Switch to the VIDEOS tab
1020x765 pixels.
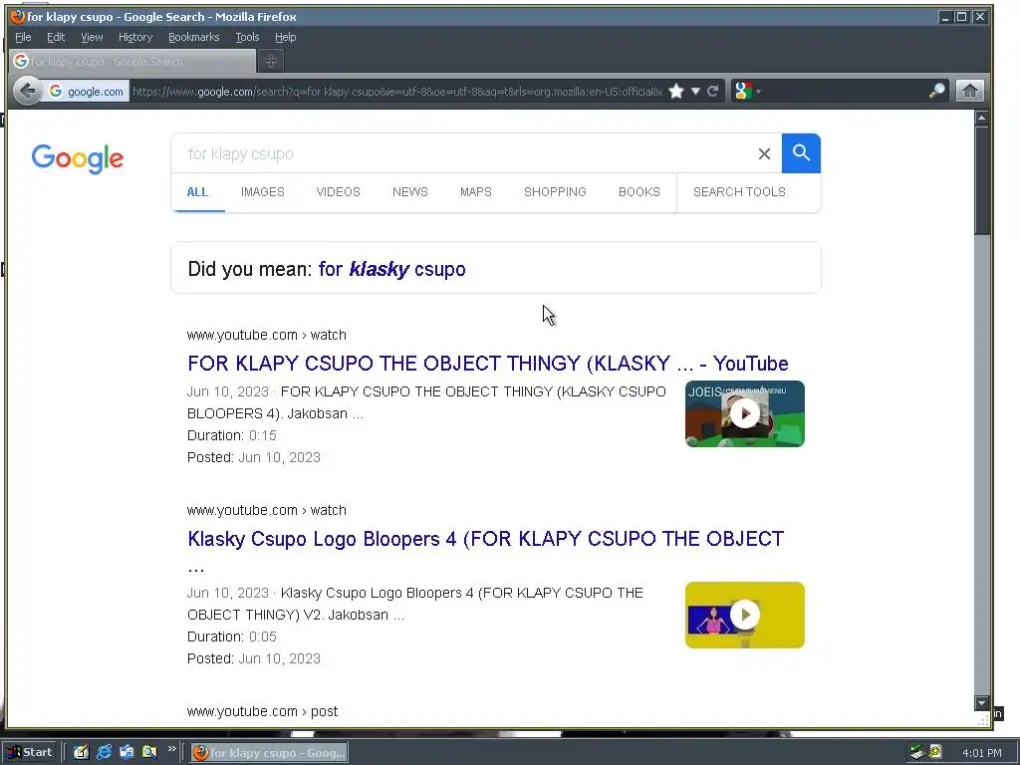(338, 192)
